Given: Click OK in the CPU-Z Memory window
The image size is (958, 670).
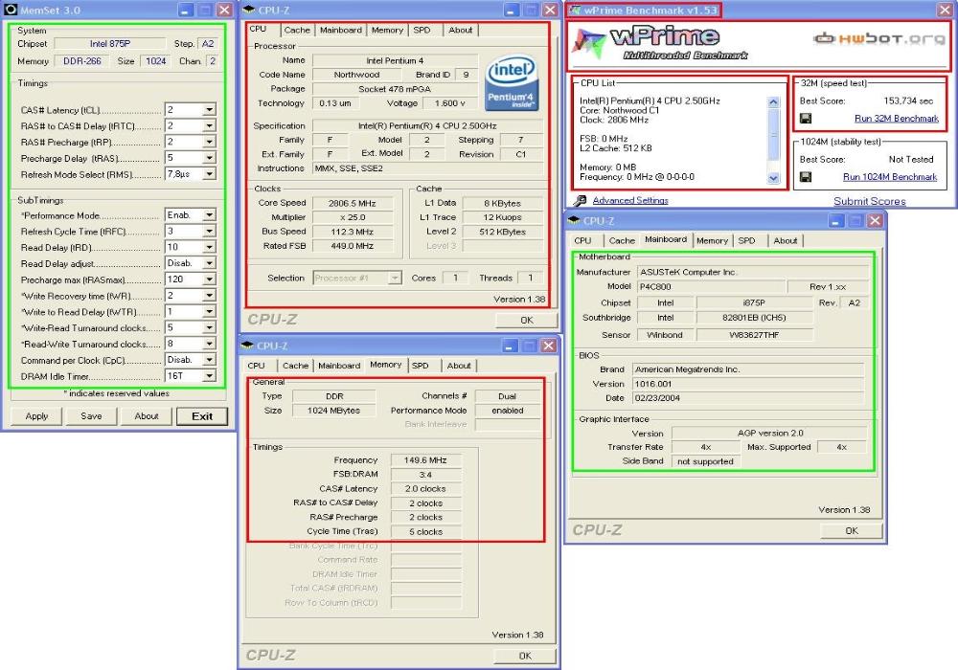Looking at the screenshot, I should click(x=525, y=656).
